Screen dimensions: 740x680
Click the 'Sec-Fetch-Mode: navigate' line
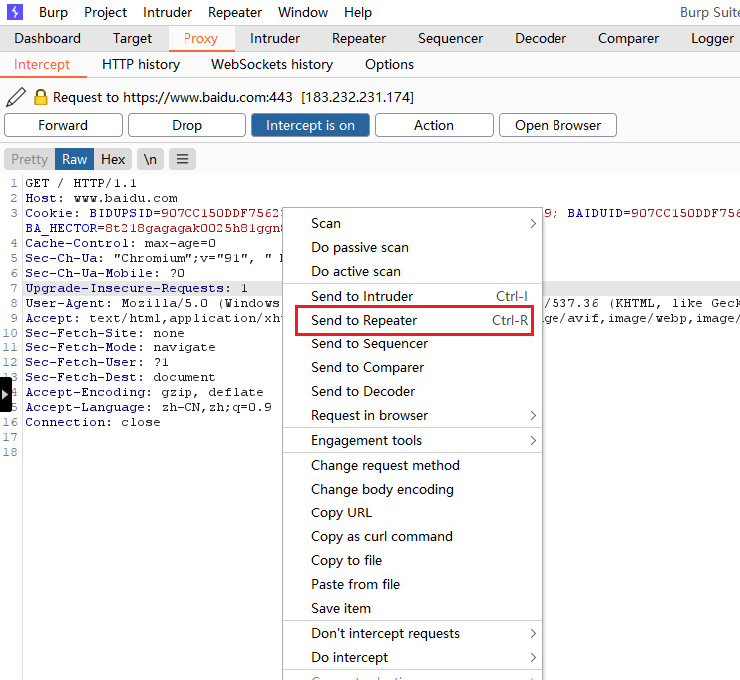pos(121,347)
